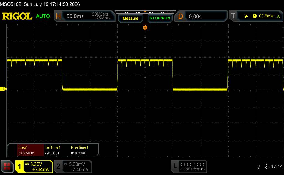The height and width of the screenshot is (175, 284).
Task: Change channel 2 scale 5.00mV
Action: 77,164
